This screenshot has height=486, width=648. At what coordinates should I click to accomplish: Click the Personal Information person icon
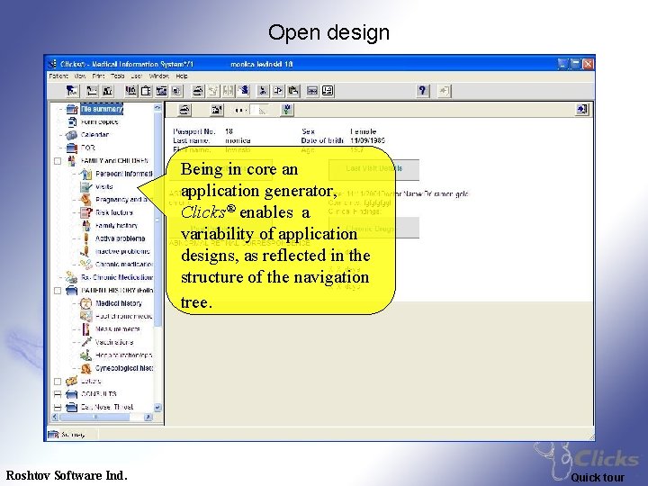point(86,174)
